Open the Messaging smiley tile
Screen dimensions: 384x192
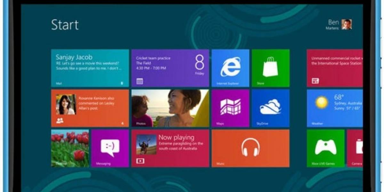[110, 148]
